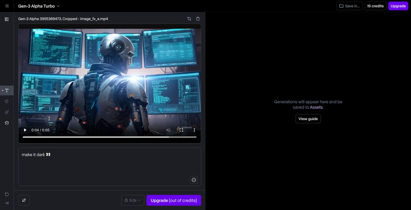Image resolution: width=411 pixels, height=210 pixels.
Task: Select the brush styling tool in sidebar
Action: pyautogui.click(x=6, y=112)
